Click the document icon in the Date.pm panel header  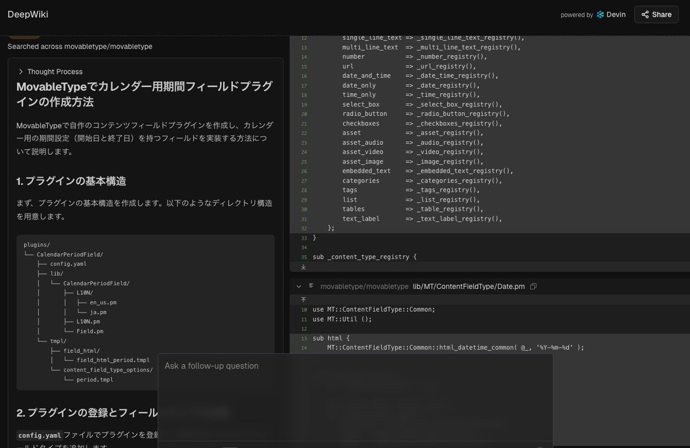[312, 286]
